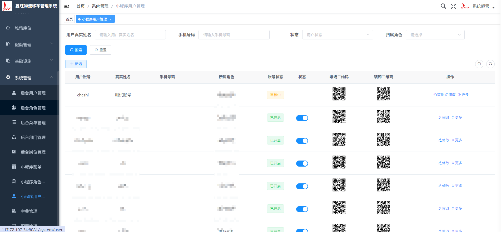Screen dimensions: 501x232
Task: Open 堆场库位 sidebar item
Action: pos(29,28)
